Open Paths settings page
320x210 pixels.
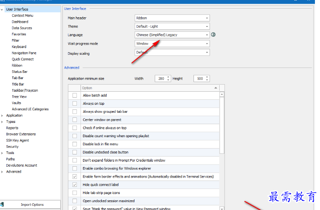click(11, 159)
